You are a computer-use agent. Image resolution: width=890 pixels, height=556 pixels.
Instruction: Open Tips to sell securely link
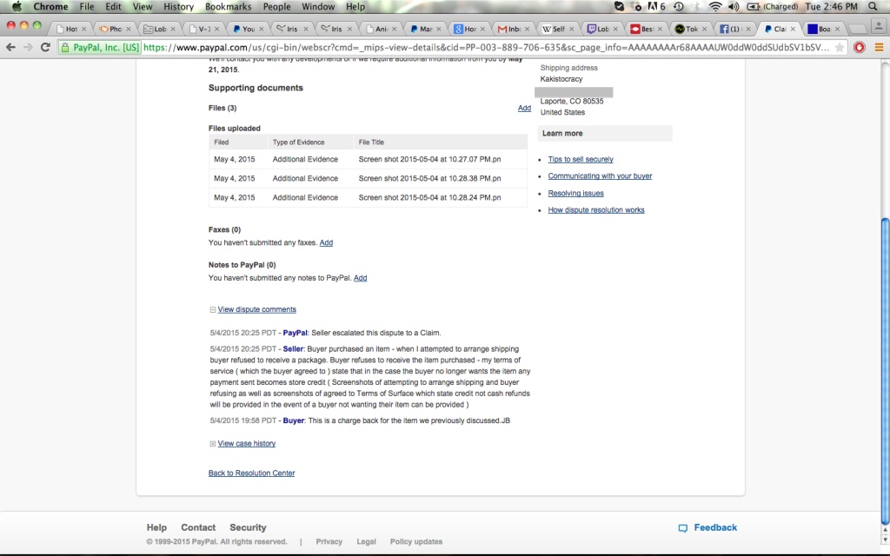580,160
